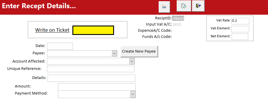Click the Details label
This screenshot has width=268, height=106.
(39, 78)
